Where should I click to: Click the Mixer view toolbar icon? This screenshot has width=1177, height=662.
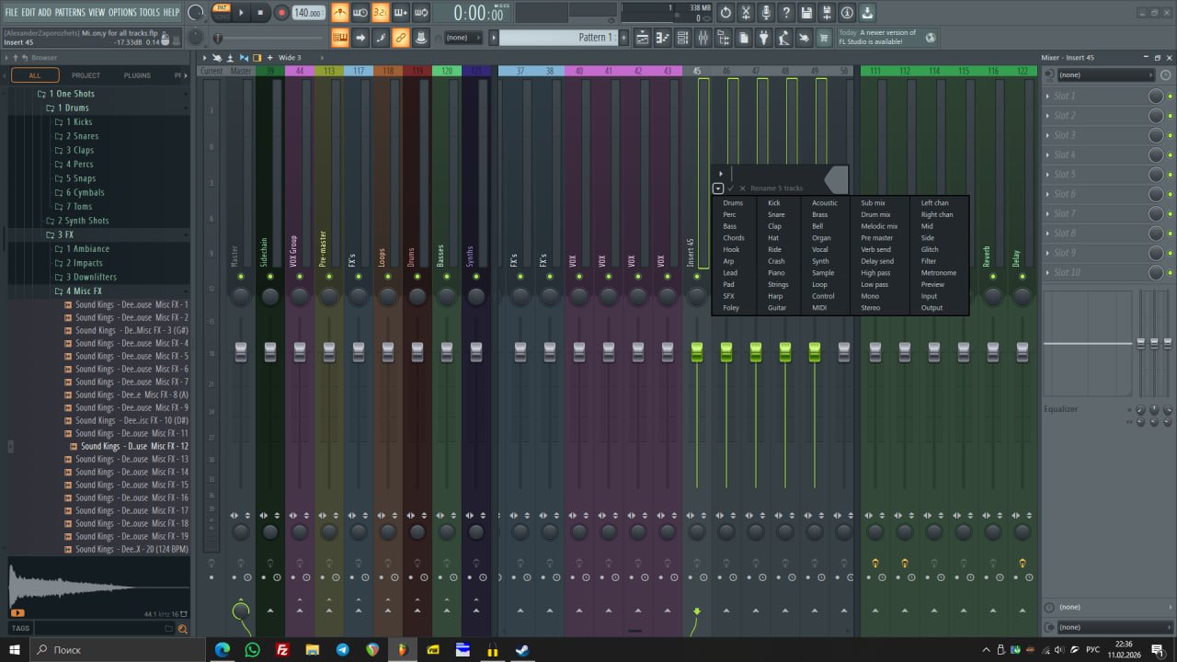(703, 38)
